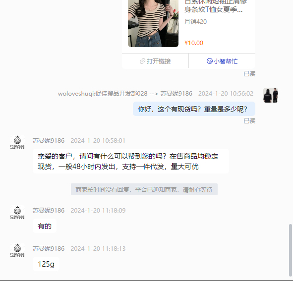The height and width of the screenshot is (281, 293).
Task: Click the SUMANN avatar beside the 11:18:13 message
Action: (x=17, y=250)
